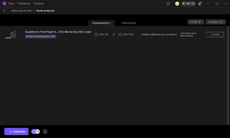
Task: Click the info icon beside email toggle
Action: 45,132
